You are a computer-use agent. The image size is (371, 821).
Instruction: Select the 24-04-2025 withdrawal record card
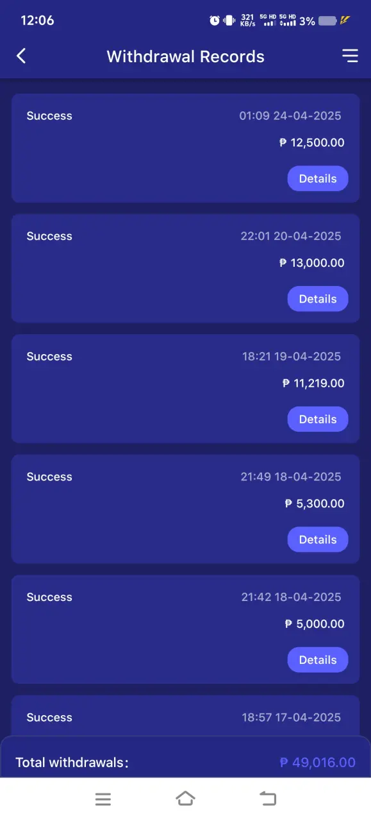(x=186, y=148)
